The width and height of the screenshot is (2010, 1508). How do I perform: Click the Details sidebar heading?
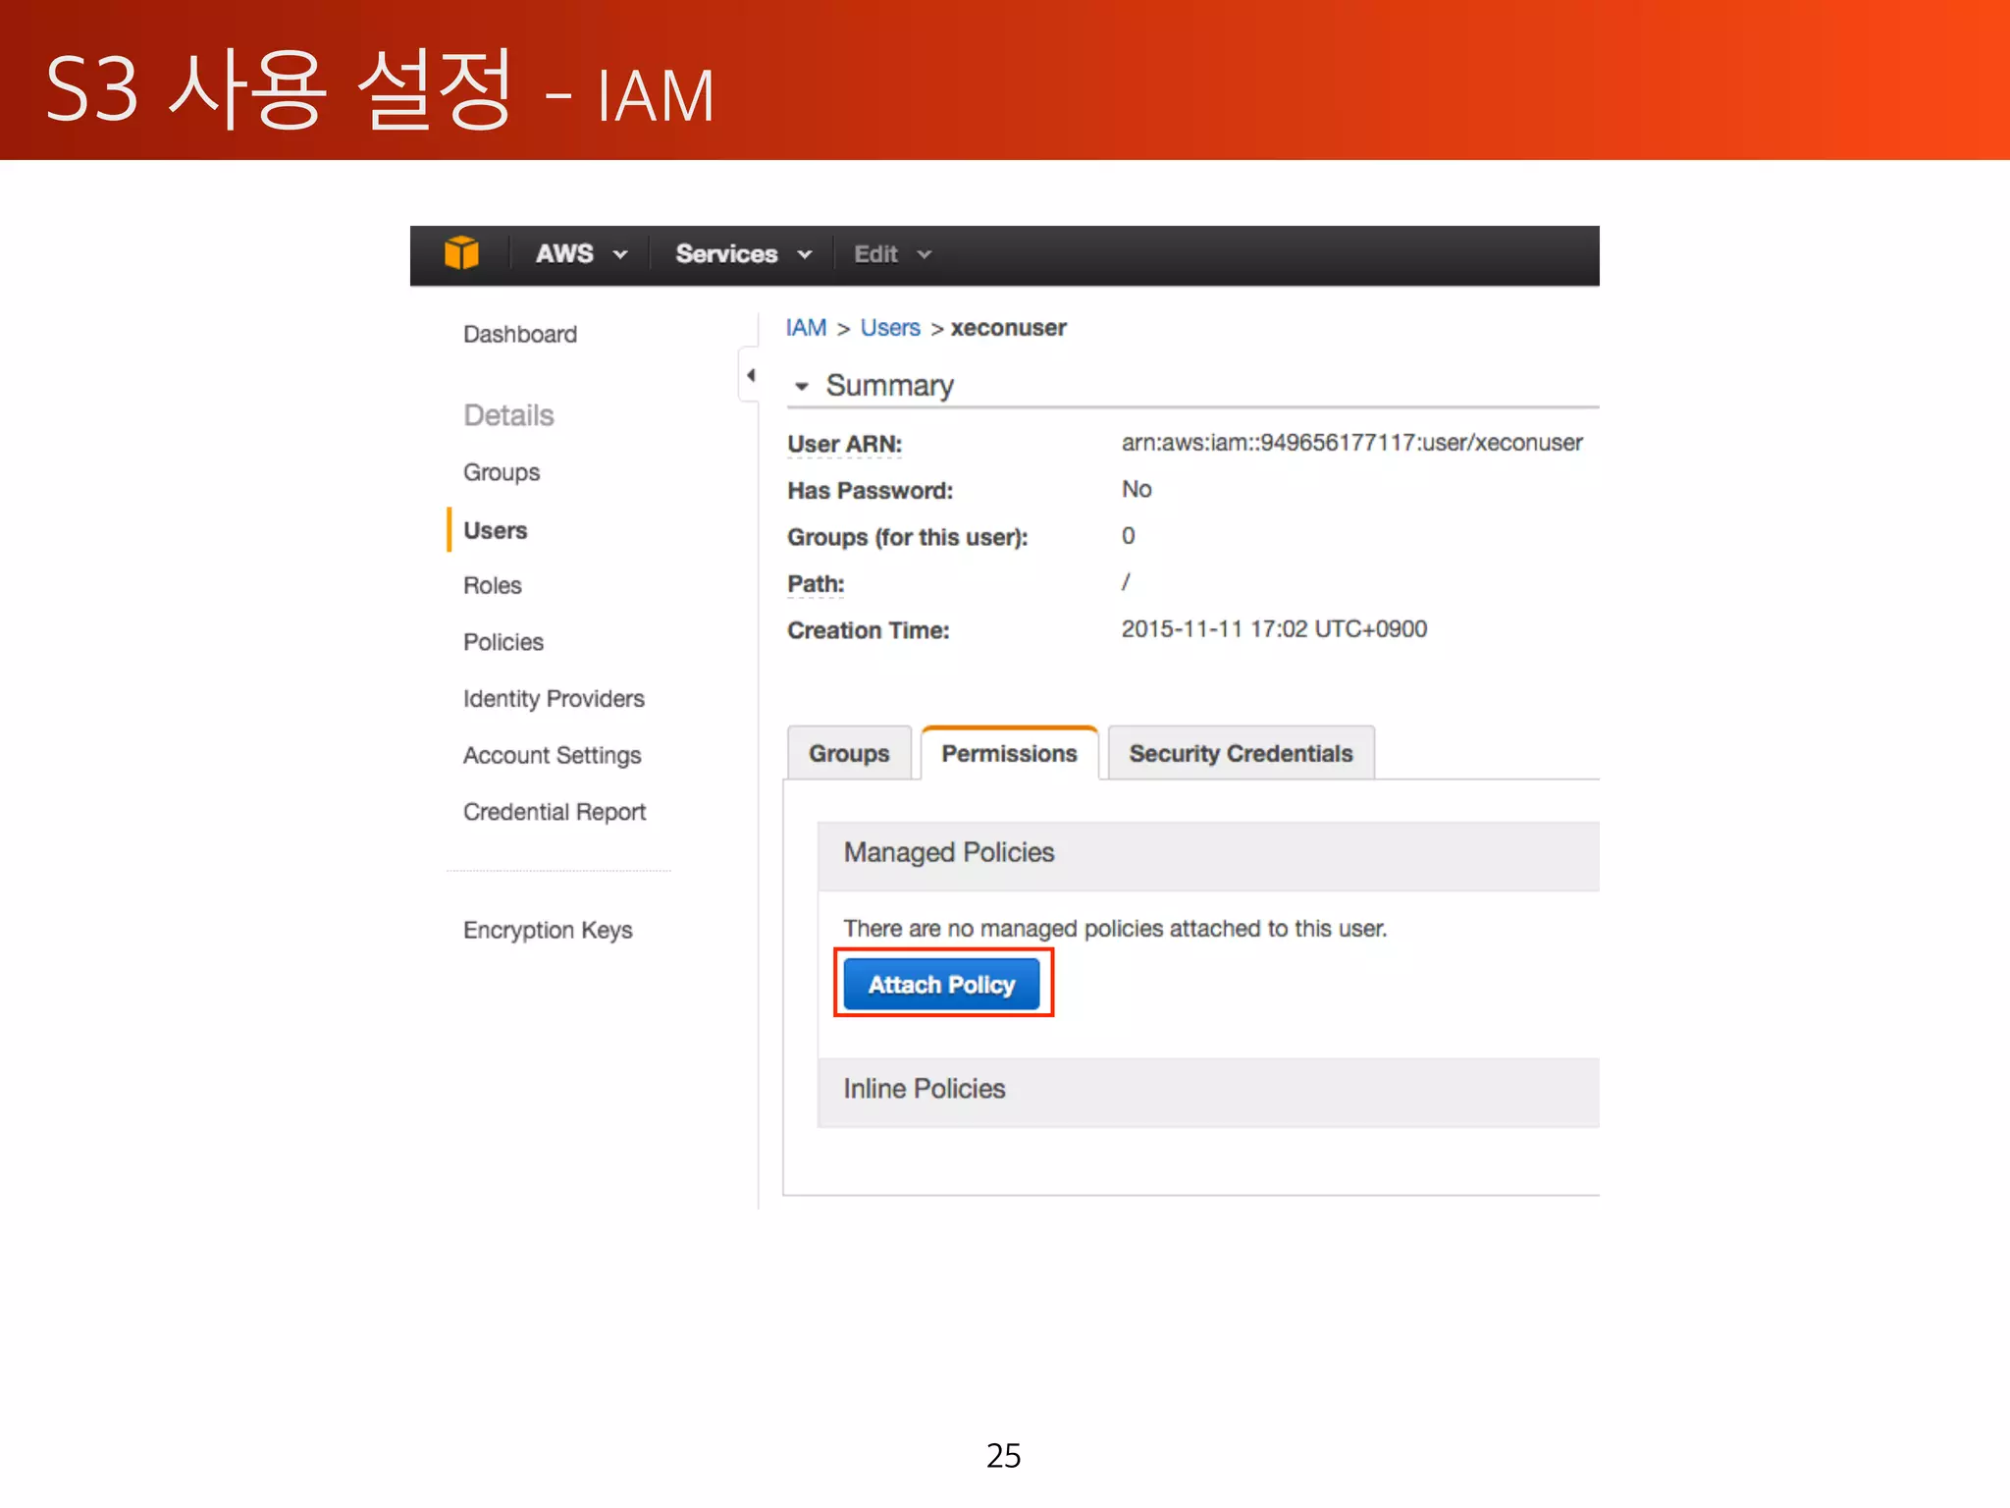coord(508,416)
